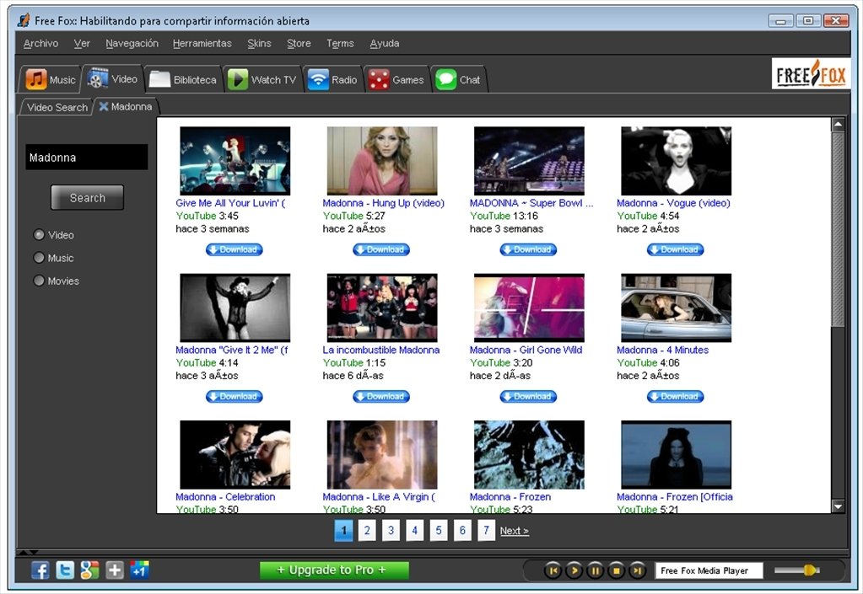Click the Google +1 icon
Image resolution: width=863 pixels, height=594 pixels.
click(139, 570)
